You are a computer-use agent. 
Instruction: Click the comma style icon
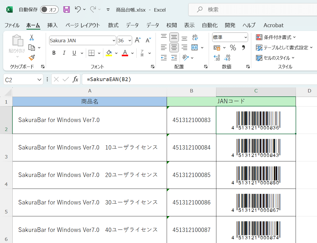[x=243, y=48]
